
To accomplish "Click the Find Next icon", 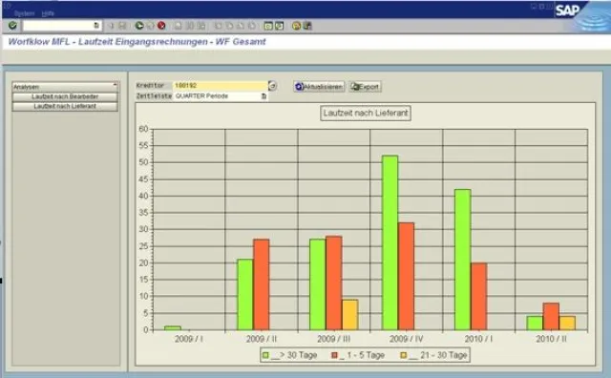I will click(201, 26).
